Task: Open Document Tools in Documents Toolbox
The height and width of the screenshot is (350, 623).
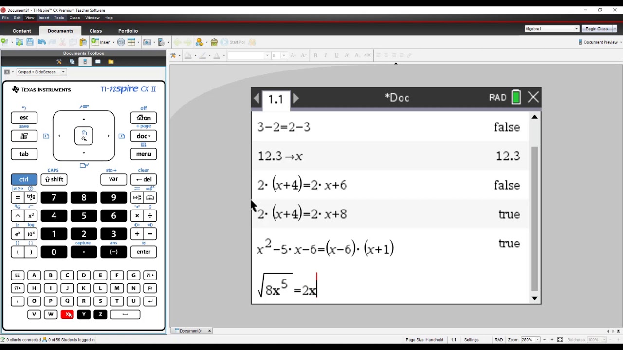Action: (59, 62)
